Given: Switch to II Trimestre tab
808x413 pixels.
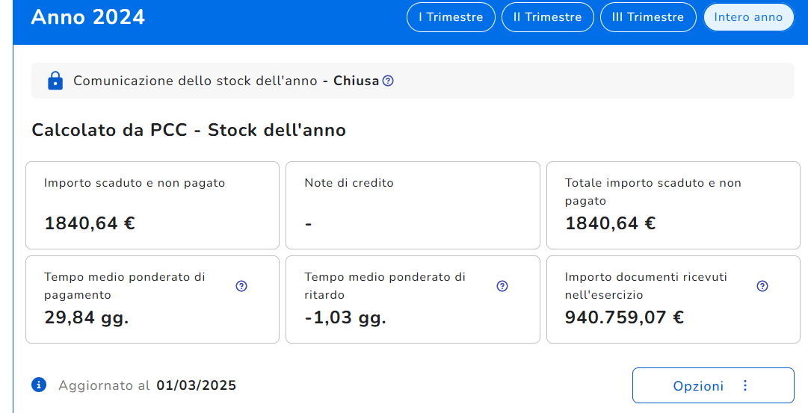Looking at the screenshot, I should pos(548,17).
